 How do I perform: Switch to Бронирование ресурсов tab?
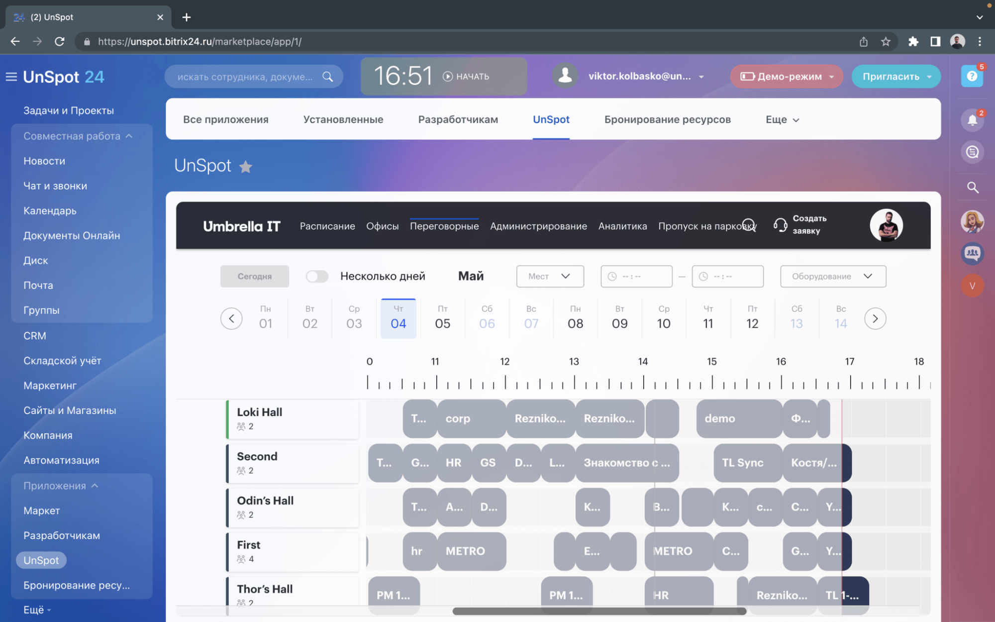pyautogui.click(x=668, y=119)
